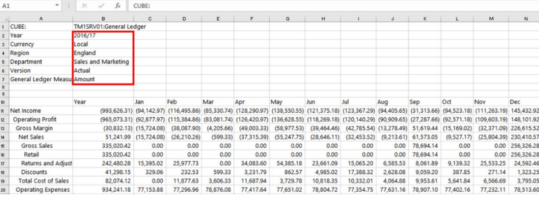Viewport: 539px width, 199px height.
Task: Select the Discounts row label
Action: point(41,172)
